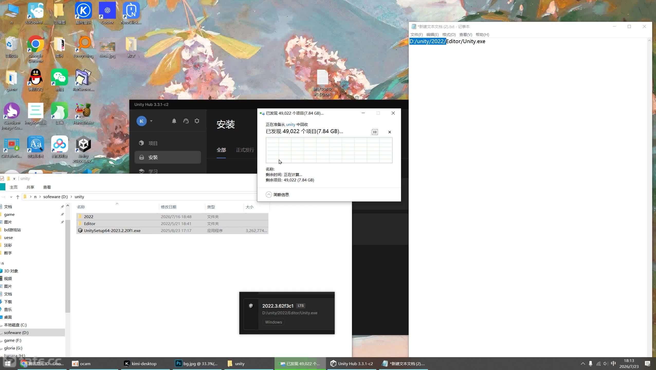Screen dimensions: 656x370
Task: Open the 编辑(E) menu in Notepad
Action: [x=432, y=34]
